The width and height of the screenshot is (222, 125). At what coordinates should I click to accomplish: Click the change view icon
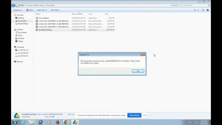[195, 10]
